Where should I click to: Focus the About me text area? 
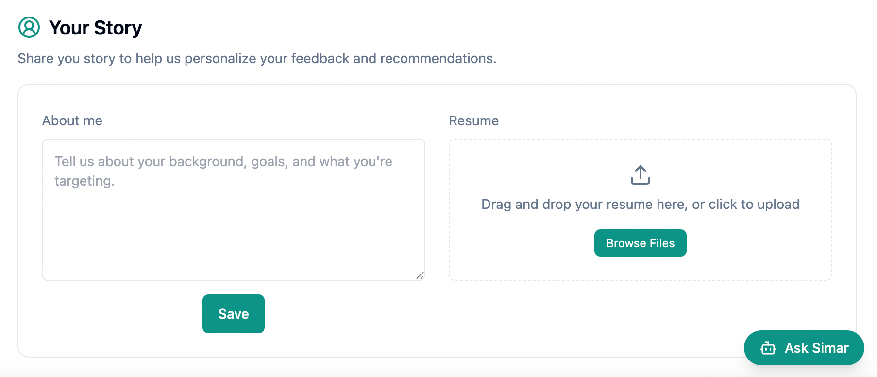click(x=233, y=219)
